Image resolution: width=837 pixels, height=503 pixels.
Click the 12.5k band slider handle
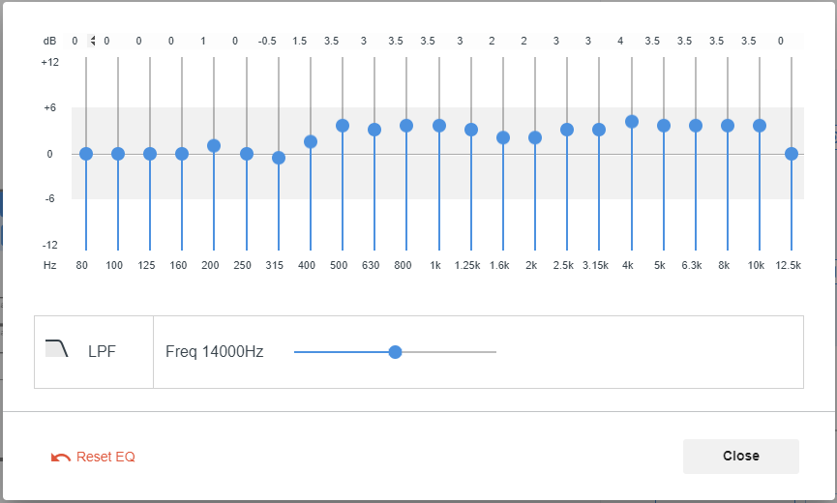coord(792,154)
